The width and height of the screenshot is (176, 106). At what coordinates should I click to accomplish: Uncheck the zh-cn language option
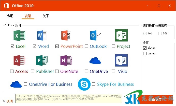pyautogui.click(x=145, y=48)
